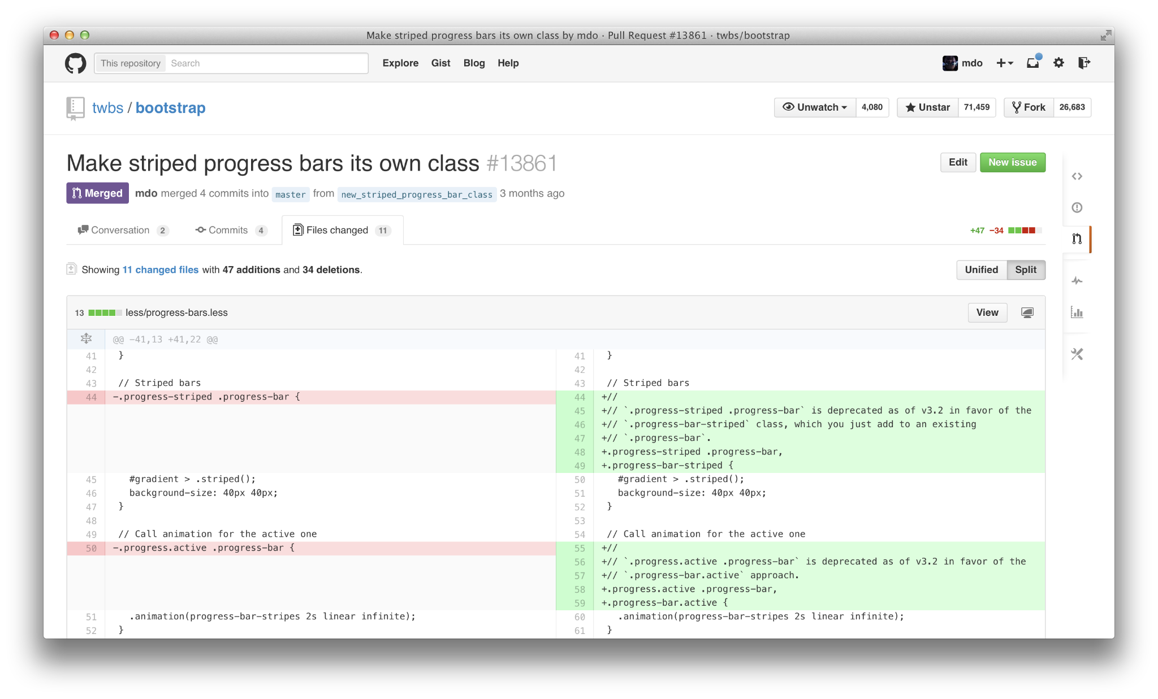
Task: Open the 4,080 watchers count
Action: (x=872, y=107)
